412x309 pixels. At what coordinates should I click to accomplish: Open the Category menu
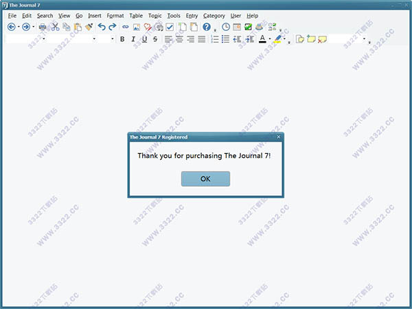click(x=214, y=16)
